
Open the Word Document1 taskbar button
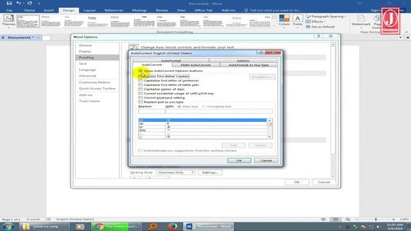coord(209,227)
